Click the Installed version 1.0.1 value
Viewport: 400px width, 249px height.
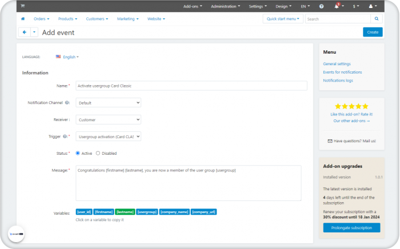click(x=378, y=177)
